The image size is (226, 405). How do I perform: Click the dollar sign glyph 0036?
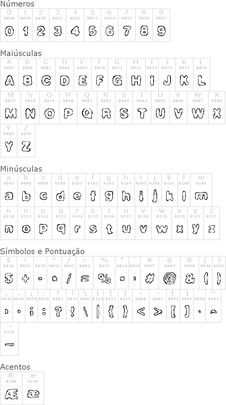click(9, 273)
